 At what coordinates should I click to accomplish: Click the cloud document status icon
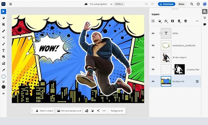point(86,4)
